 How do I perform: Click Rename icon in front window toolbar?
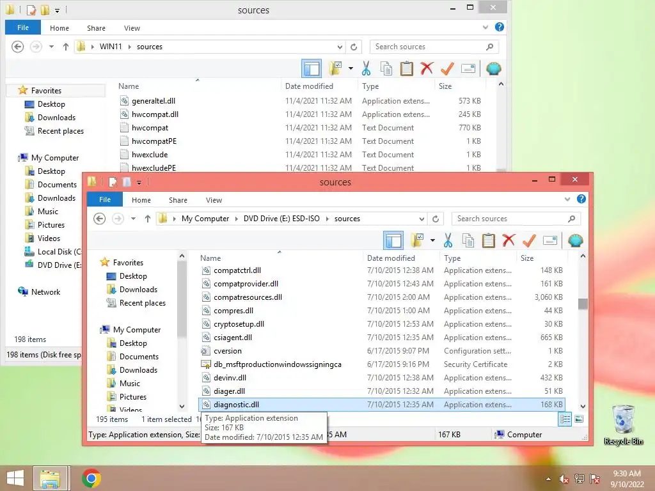pos(549,240)
